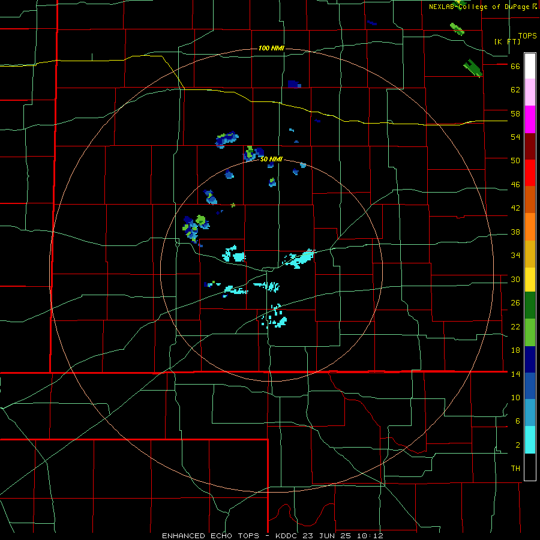
Task: Click the 10 value on the legend scale
Action: 515,398
